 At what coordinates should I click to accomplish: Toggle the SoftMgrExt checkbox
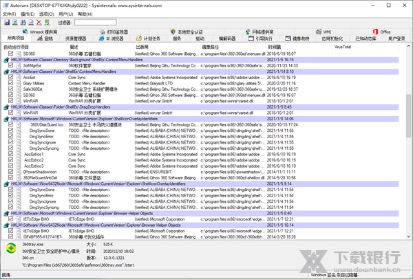click(10, 65)
